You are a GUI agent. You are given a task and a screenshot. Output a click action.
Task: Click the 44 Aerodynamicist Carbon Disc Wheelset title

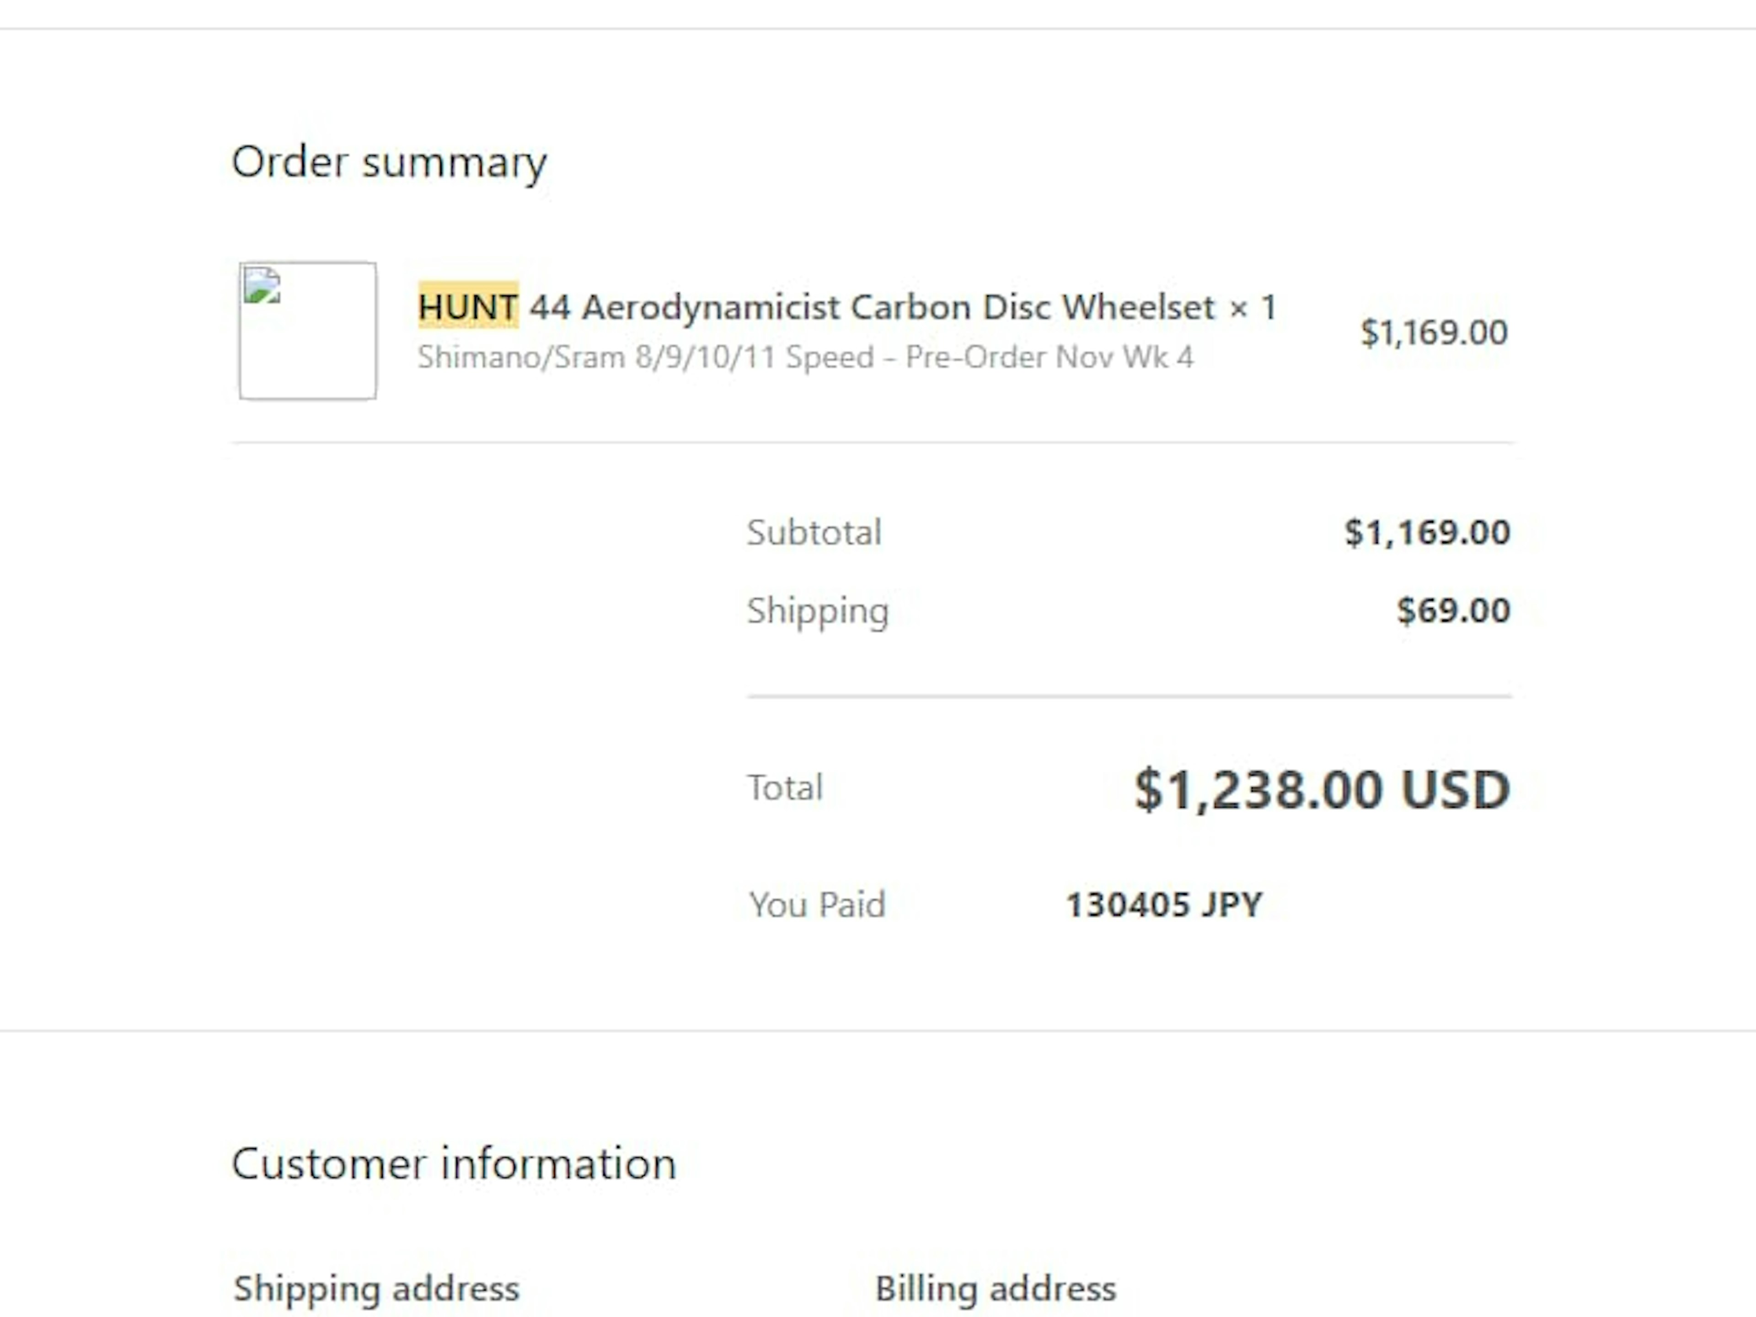872,306
